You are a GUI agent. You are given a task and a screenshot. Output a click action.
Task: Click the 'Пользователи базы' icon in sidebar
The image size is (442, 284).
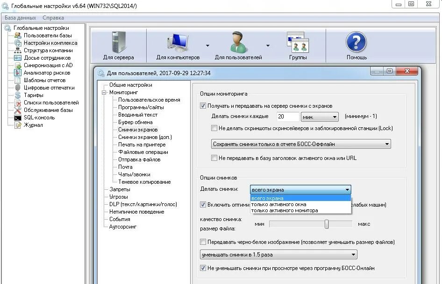pos(18,35)
